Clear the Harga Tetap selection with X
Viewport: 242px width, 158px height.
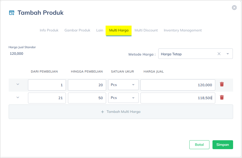coord(219,54)
